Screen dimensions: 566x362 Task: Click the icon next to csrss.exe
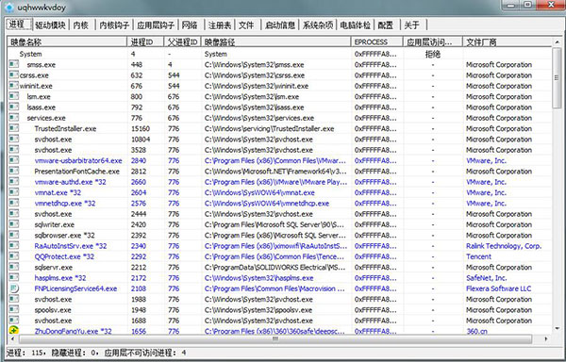click(14, 75)
